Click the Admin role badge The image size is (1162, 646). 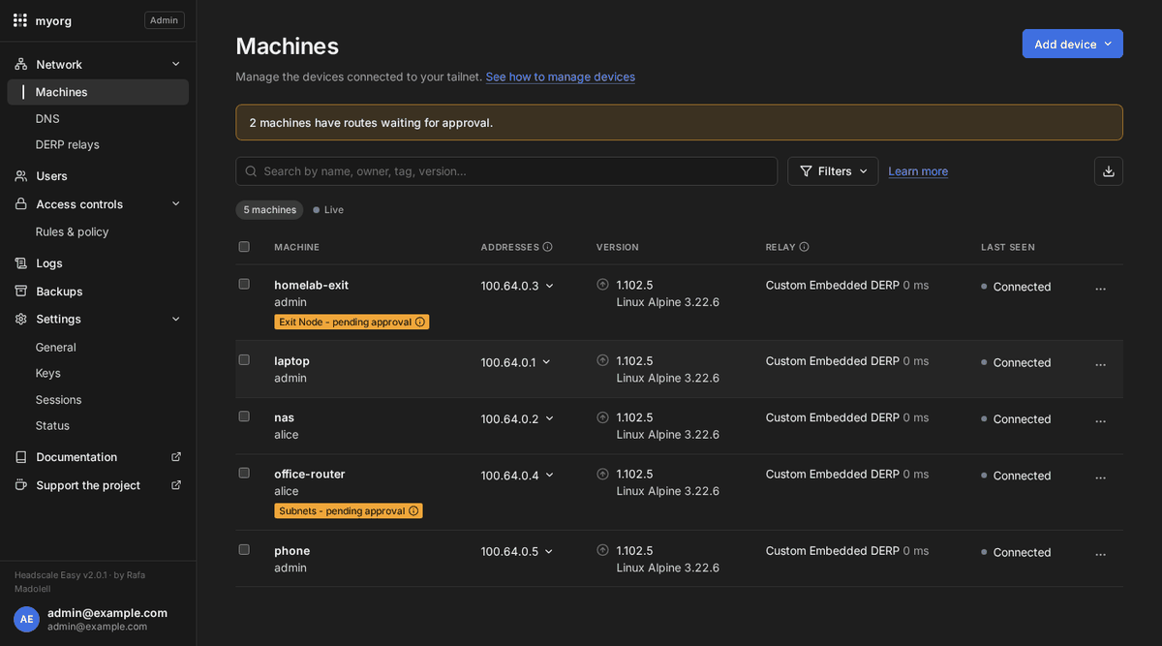pyautogui.click(x=165, y=20)
